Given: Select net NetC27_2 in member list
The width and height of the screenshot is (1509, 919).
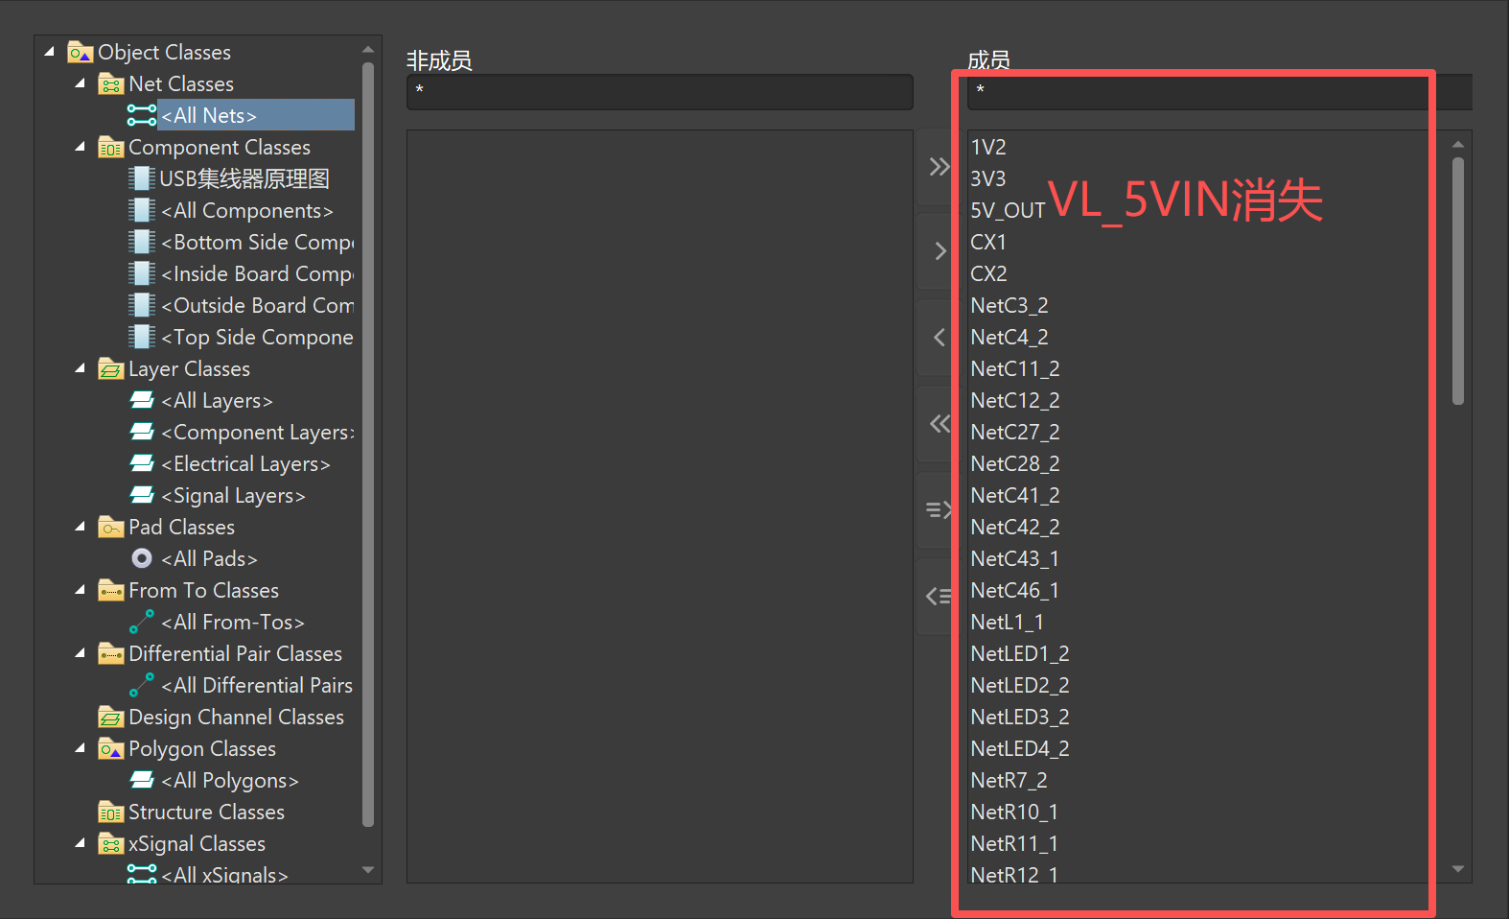Looking at the screenshot, I should [x=1015, y=432].
